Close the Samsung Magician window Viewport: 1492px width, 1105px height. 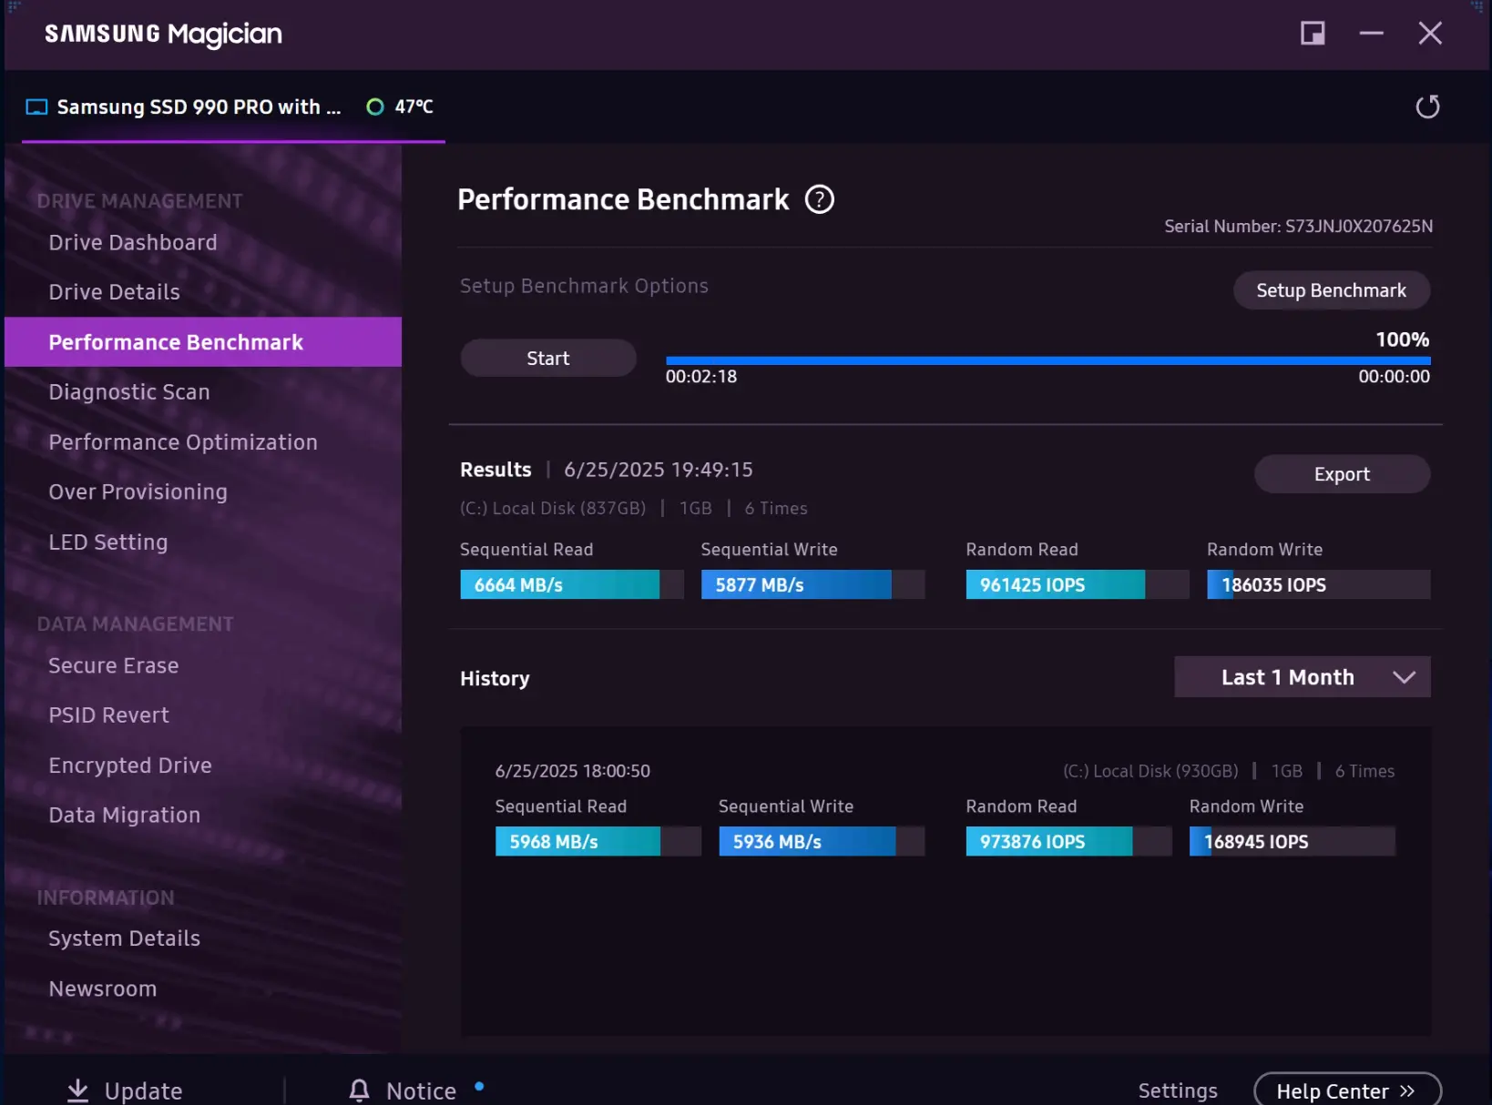tap(1430, 34)
